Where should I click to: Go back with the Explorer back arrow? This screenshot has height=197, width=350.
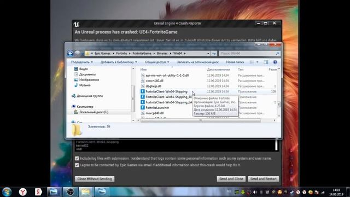coord(70,54)
